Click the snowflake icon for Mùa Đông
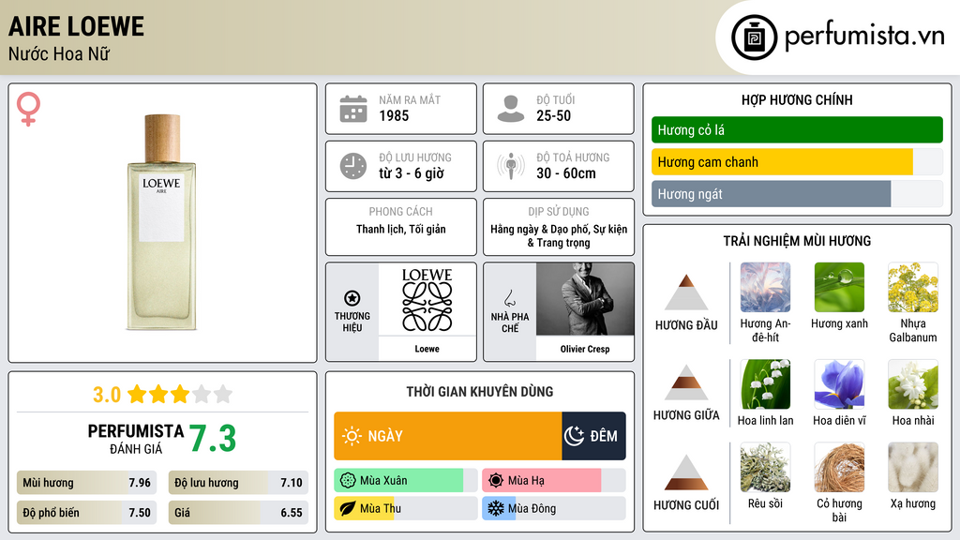Image resolution: width=960 pixels, height=540 pixels. pyautogui.click(x=495, y=508)
